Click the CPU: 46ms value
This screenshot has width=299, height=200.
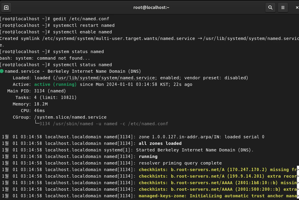tap(39, 111)
